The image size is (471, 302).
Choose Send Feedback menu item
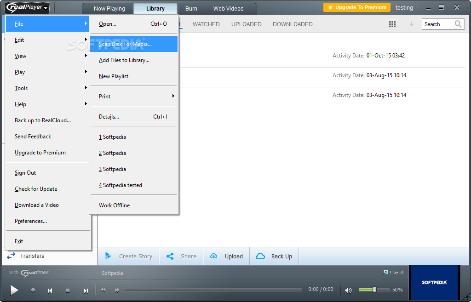[47, 137]
